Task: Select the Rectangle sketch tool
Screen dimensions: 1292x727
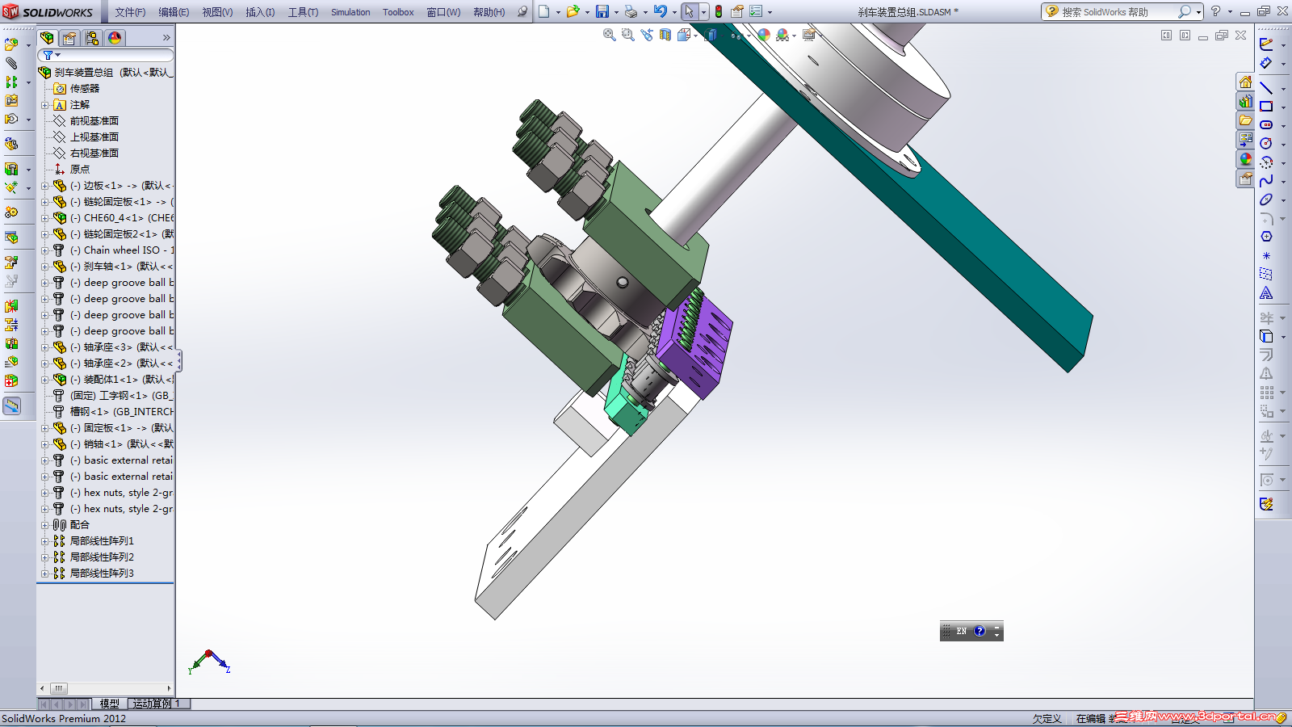Action: point(1266,107)
